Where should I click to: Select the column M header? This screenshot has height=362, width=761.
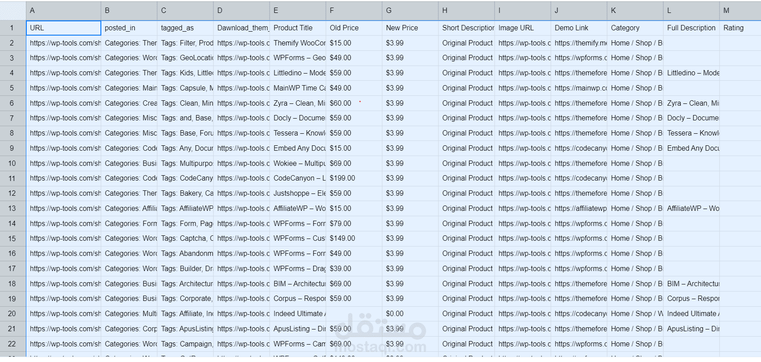pyautogui.click(x=740, y=10)
